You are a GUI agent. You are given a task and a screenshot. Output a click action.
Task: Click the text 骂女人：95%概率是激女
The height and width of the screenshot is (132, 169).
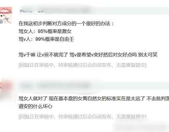pos(45,31)
